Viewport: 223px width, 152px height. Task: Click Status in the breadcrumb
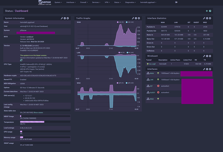point(9,11)
